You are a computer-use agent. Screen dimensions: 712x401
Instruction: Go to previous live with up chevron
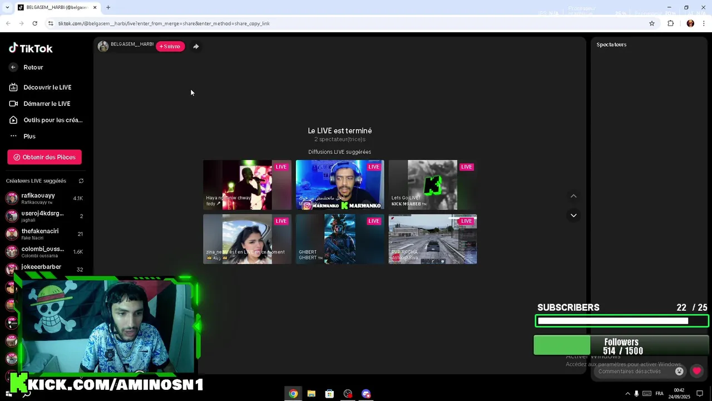(x=573, y=196)
